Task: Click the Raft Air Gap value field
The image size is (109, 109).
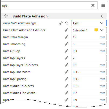Action: (89, 51)
